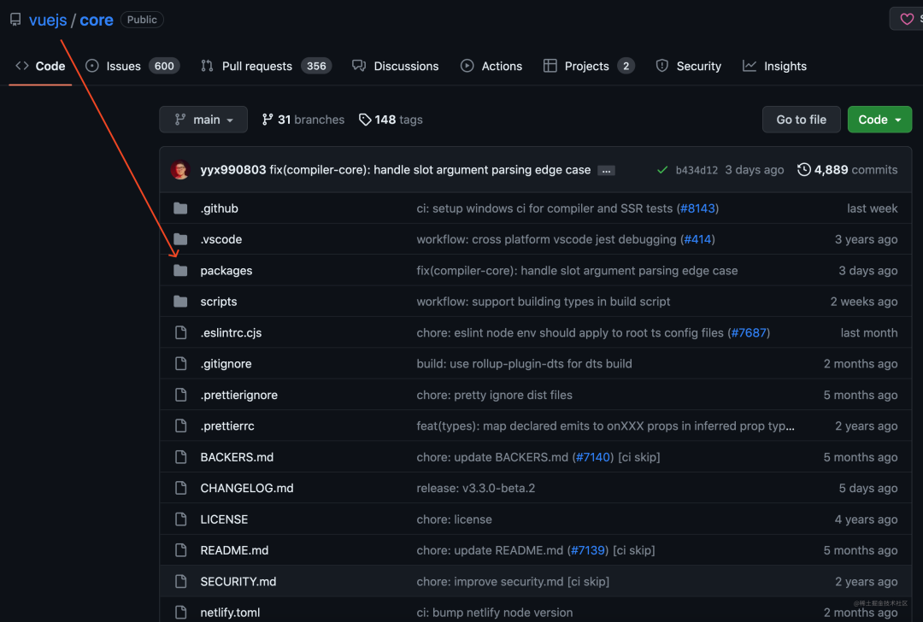Expand the truncated commit message ellipsis
Image resolution: width=923 pixels, height=622 pixels.
click(606, 170)
